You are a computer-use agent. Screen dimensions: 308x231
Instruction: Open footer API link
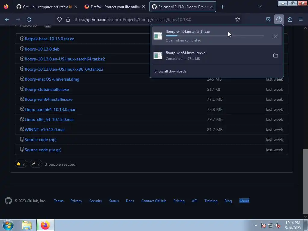195,201
